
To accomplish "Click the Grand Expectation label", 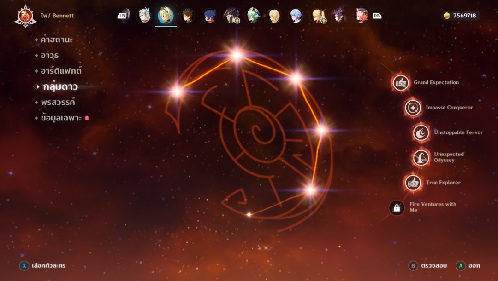I will [x=436, y=82].
